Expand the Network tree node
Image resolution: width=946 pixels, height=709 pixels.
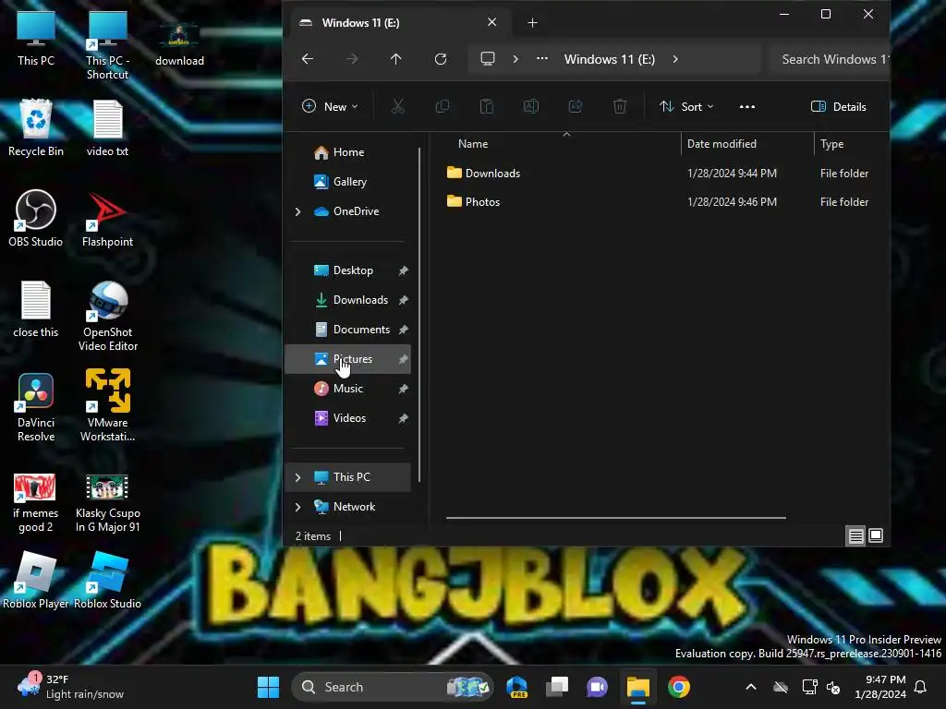298,507
